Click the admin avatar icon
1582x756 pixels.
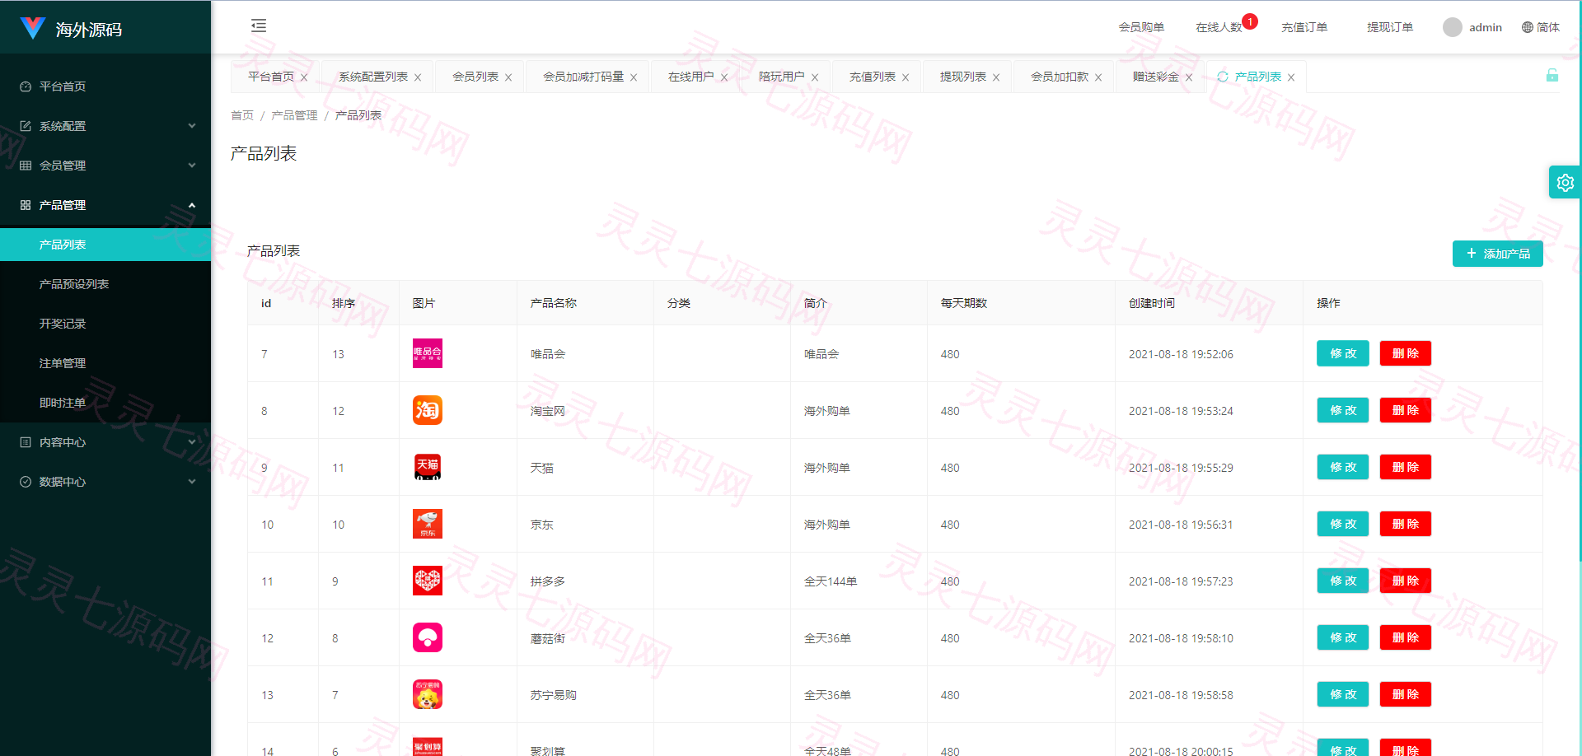click(x=1453, y=27)
